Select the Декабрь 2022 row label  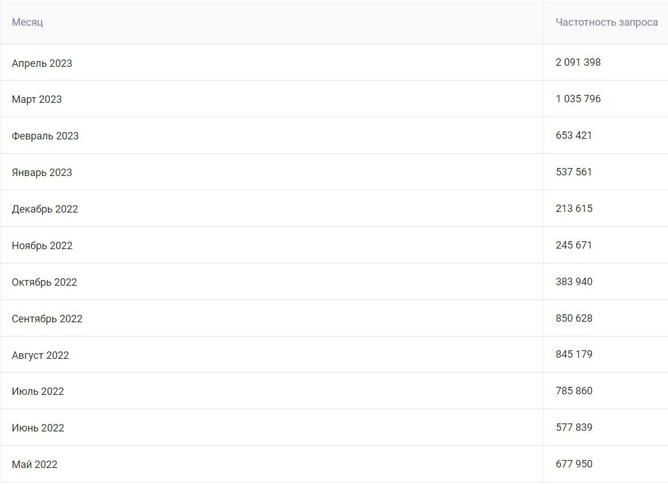(x=45, y=209)
